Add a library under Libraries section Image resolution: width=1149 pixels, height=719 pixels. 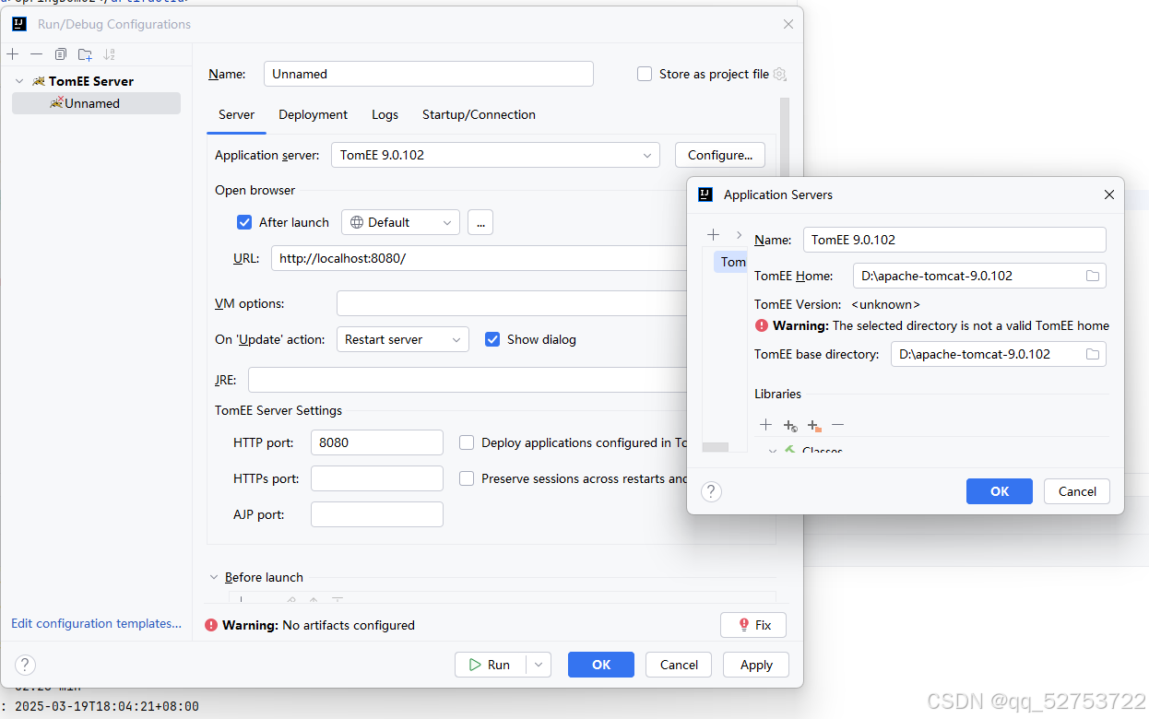point(765,425)
